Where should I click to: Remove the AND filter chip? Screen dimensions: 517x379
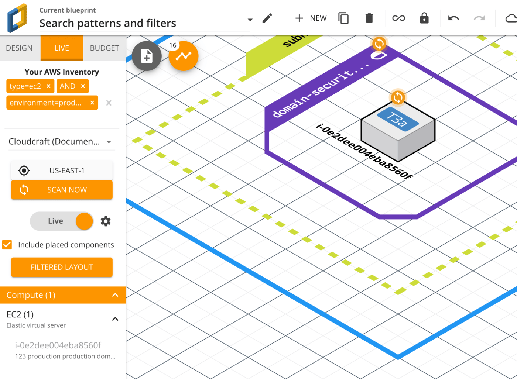pyautogui.click(x=83, y=86)
